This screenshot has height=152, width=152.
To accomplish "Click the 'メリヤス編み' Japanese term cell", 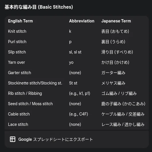I will click(113, 83).
